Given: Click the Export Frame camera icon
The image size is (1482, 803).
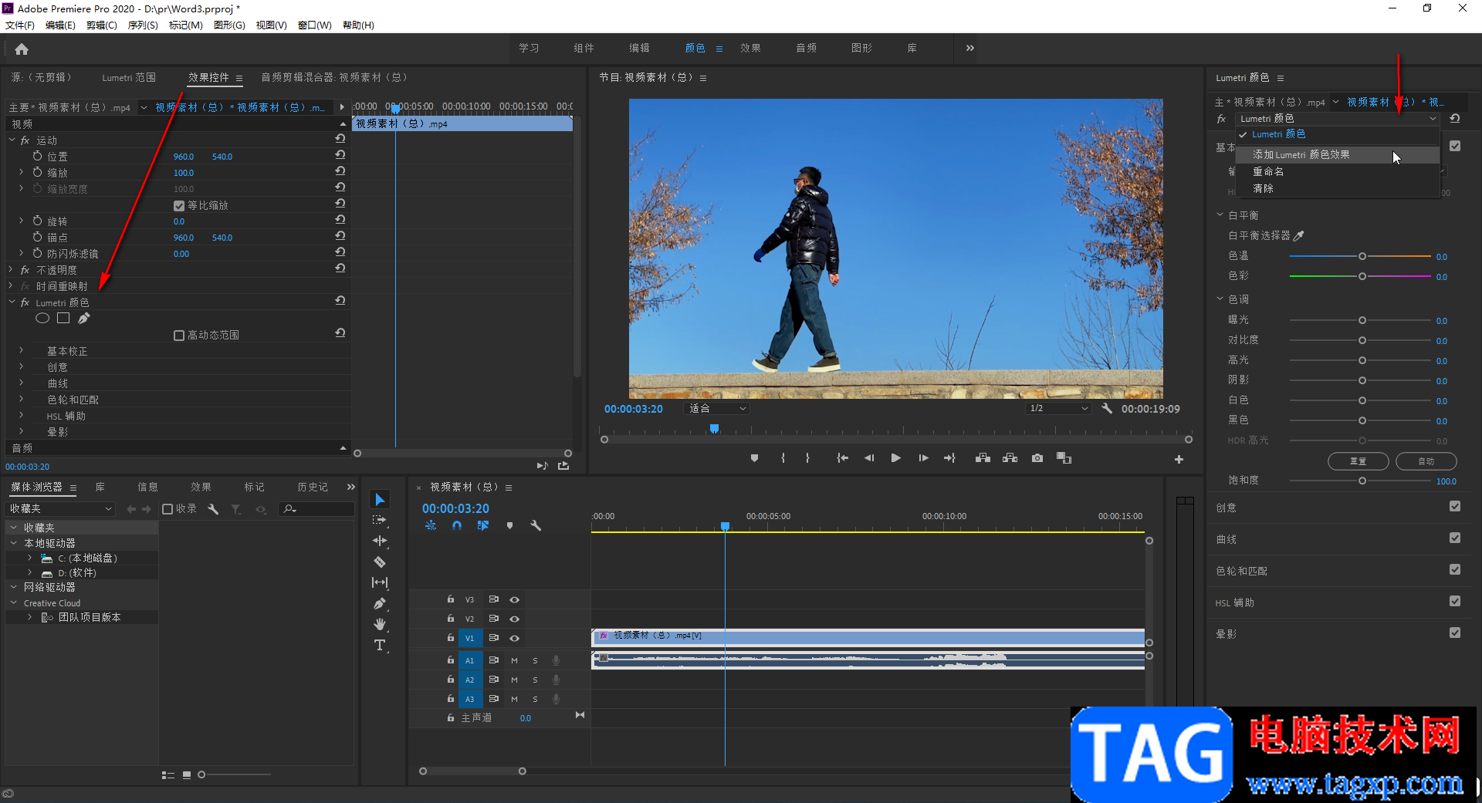Looking at the screenshot, I should pos(1037,458).
